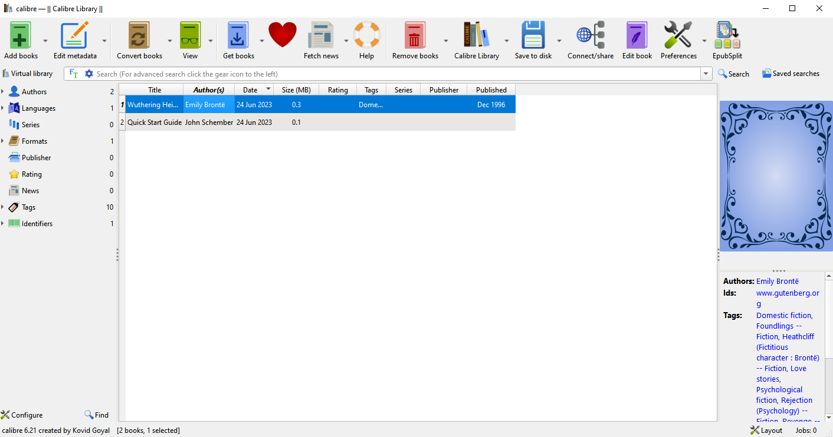The height and width of the screenshot is (437, 833).
Task: Sort by Size (MB) column
Action: coord(296,90)
